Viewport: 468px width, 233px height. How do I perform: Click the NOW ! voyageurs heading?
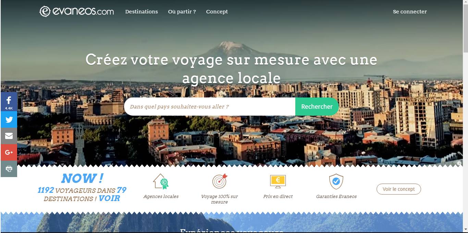point(82,178)
